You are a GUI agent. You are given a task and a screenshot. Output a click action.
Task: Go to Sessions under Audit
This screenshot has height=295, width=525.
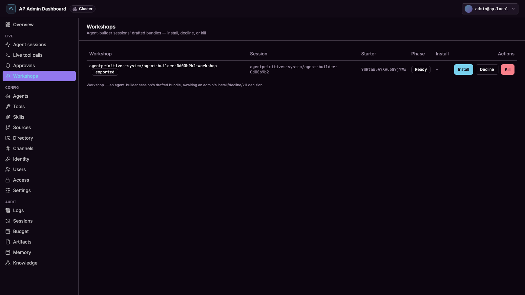39,221
